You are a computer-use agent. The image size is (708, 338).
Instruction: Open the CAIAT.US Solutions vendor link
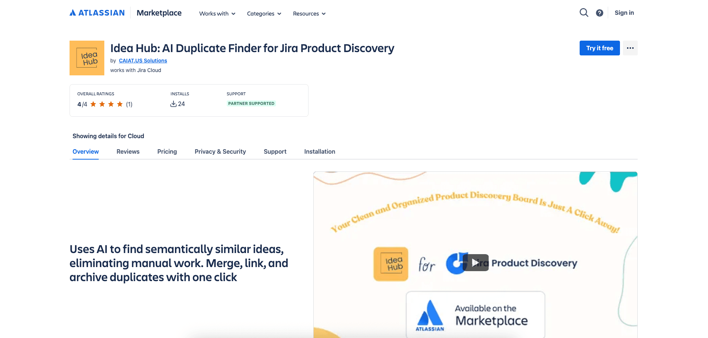(143, 60)
